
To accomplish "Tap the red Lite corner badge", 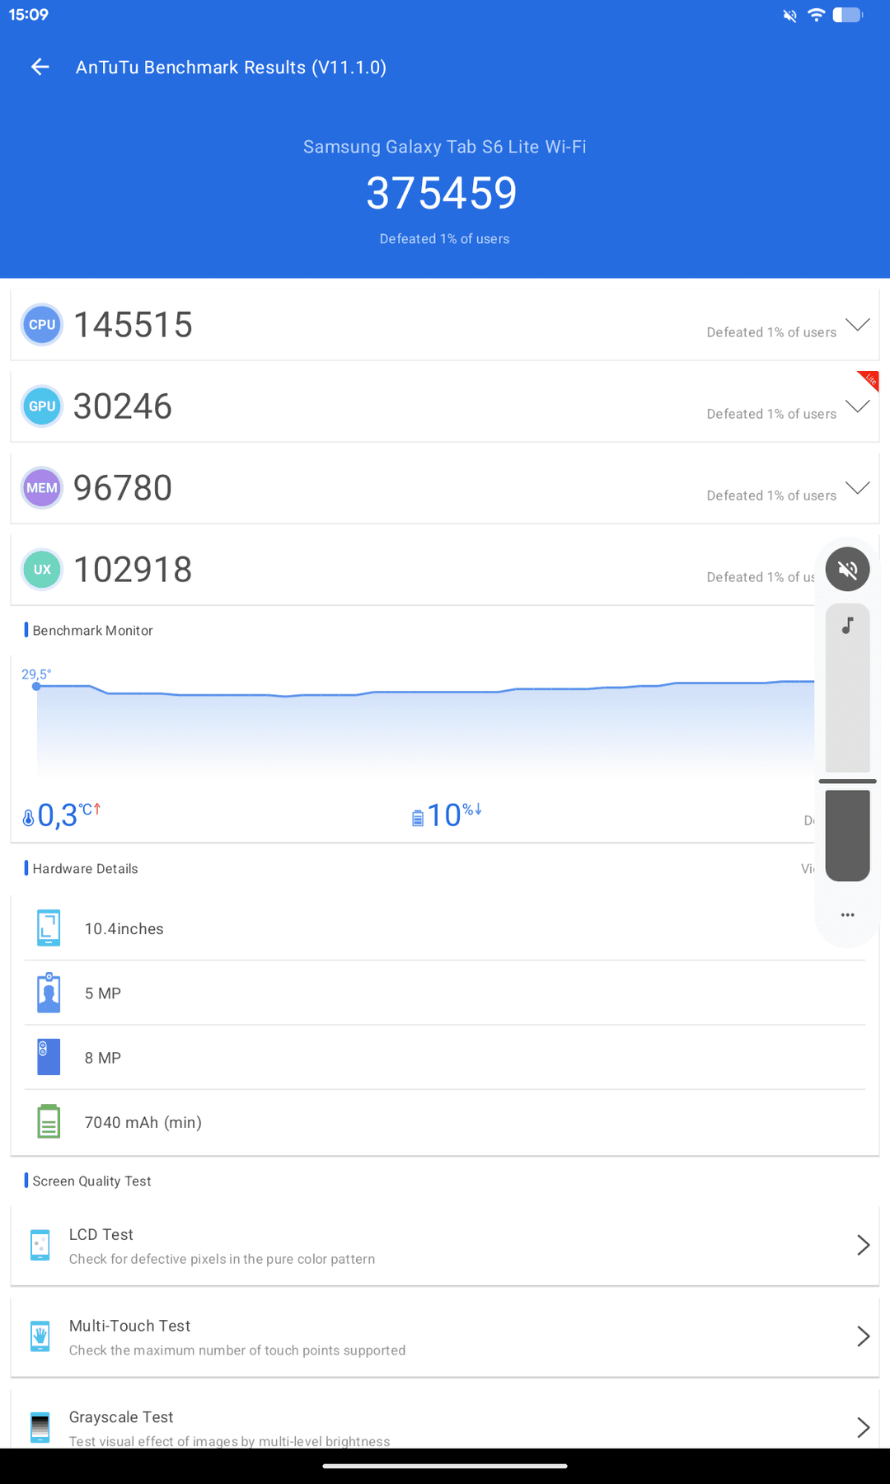I will (869, 380).
